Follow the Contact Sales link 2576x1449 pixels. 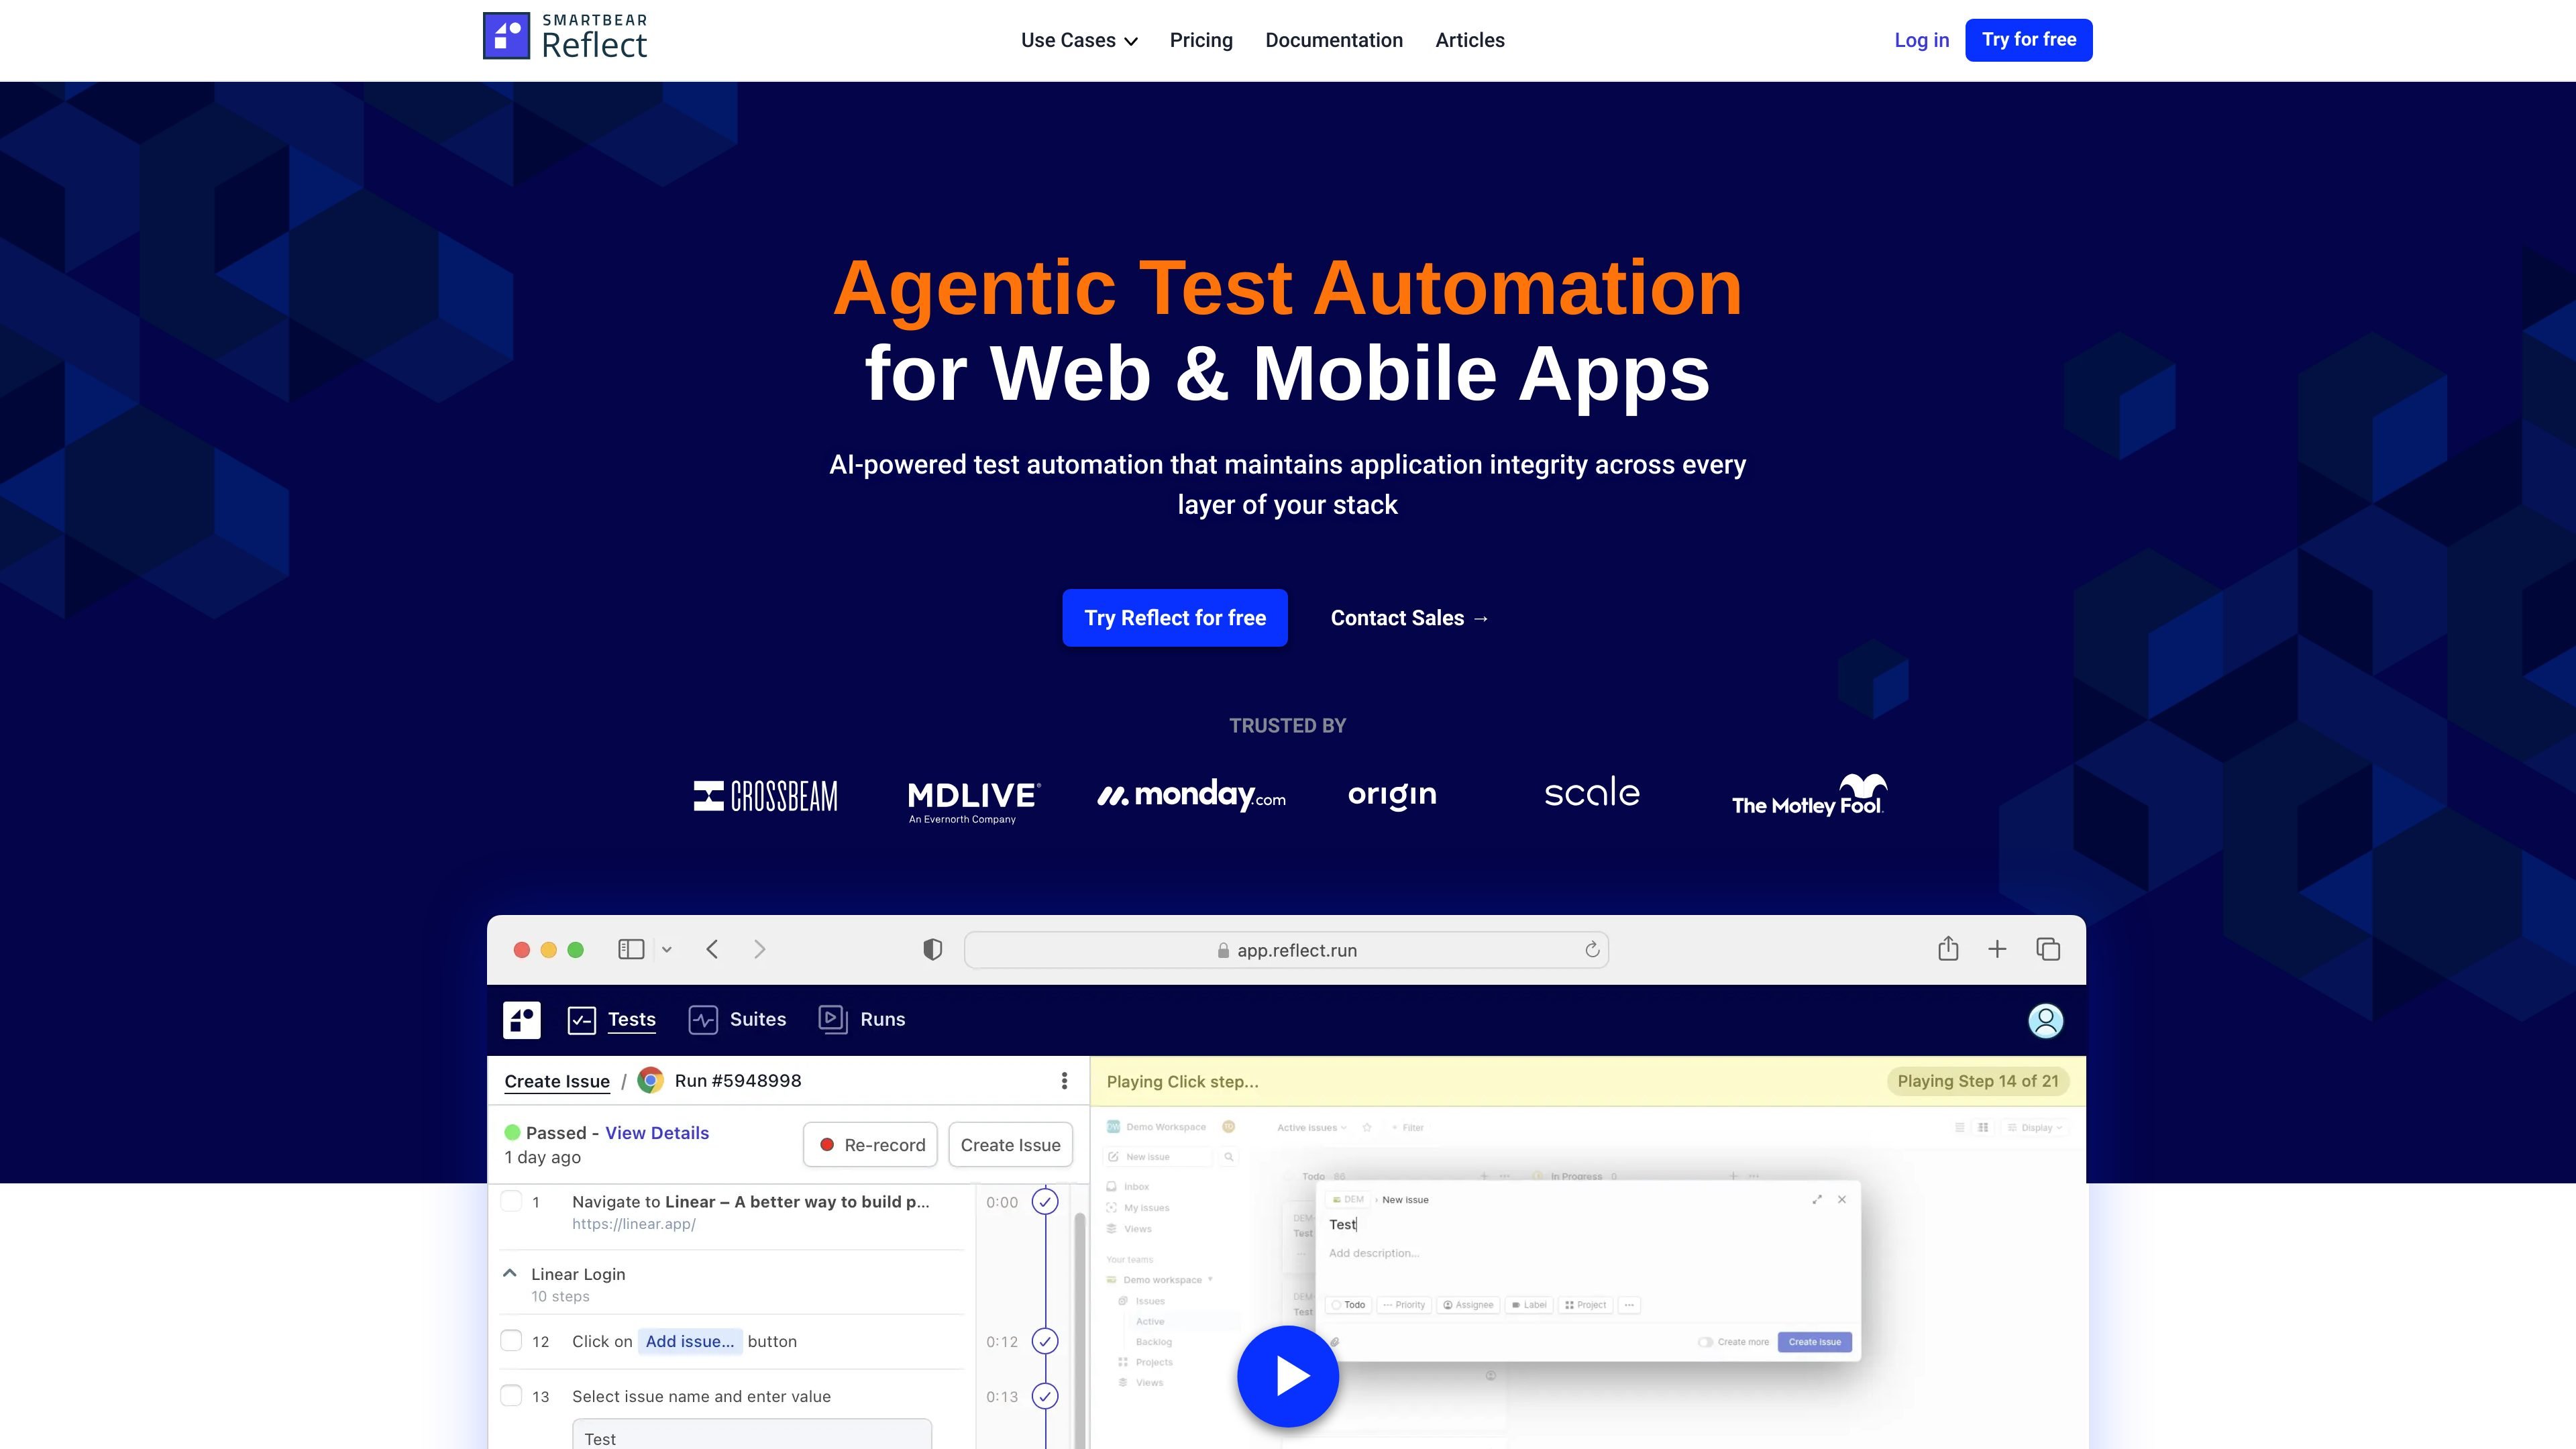(1410, 618)
